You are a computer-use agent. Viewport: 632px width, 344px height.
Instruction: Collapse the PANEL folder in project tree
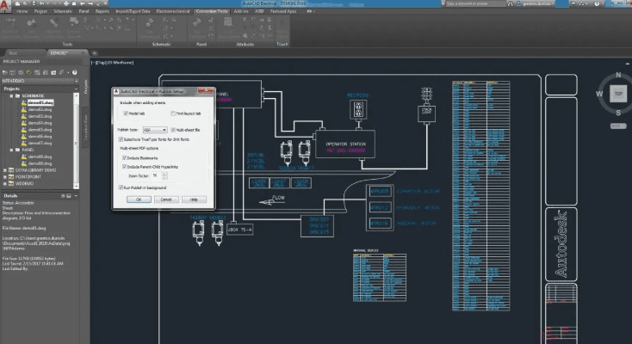click(11, 150)
